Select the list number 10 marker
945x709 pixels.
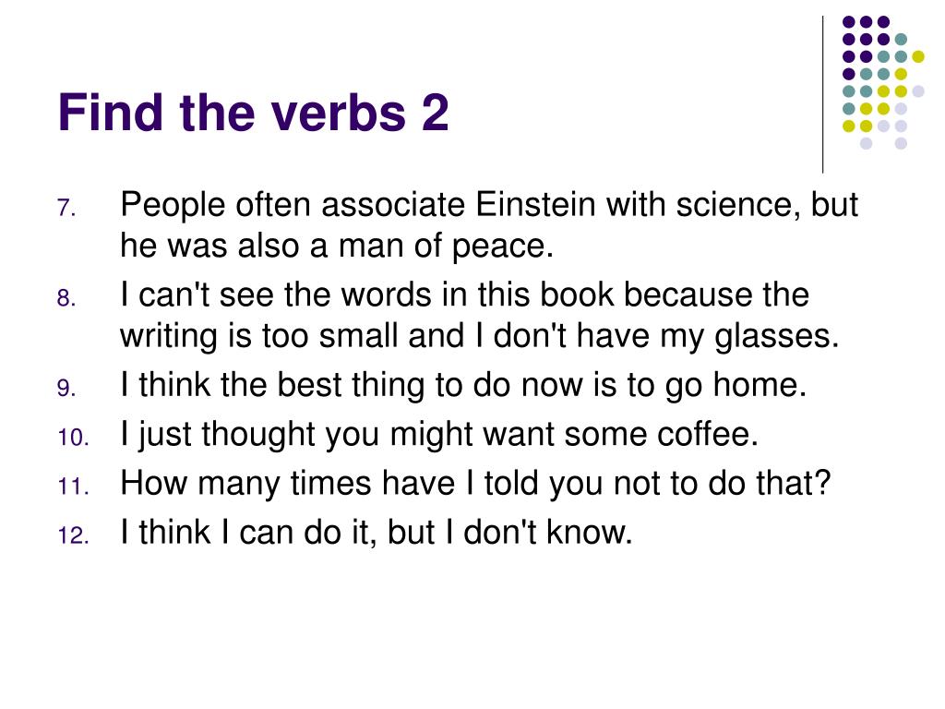point(74,438)
